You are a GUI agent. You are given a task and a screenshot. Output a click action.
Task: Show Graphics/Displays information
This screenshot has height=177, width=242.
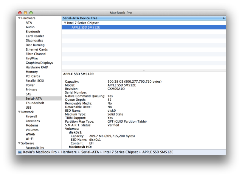click(39, 63)
